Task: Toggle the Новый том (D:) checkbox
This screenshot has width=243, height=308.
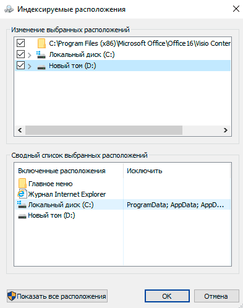Action: [x=21, y=66]
